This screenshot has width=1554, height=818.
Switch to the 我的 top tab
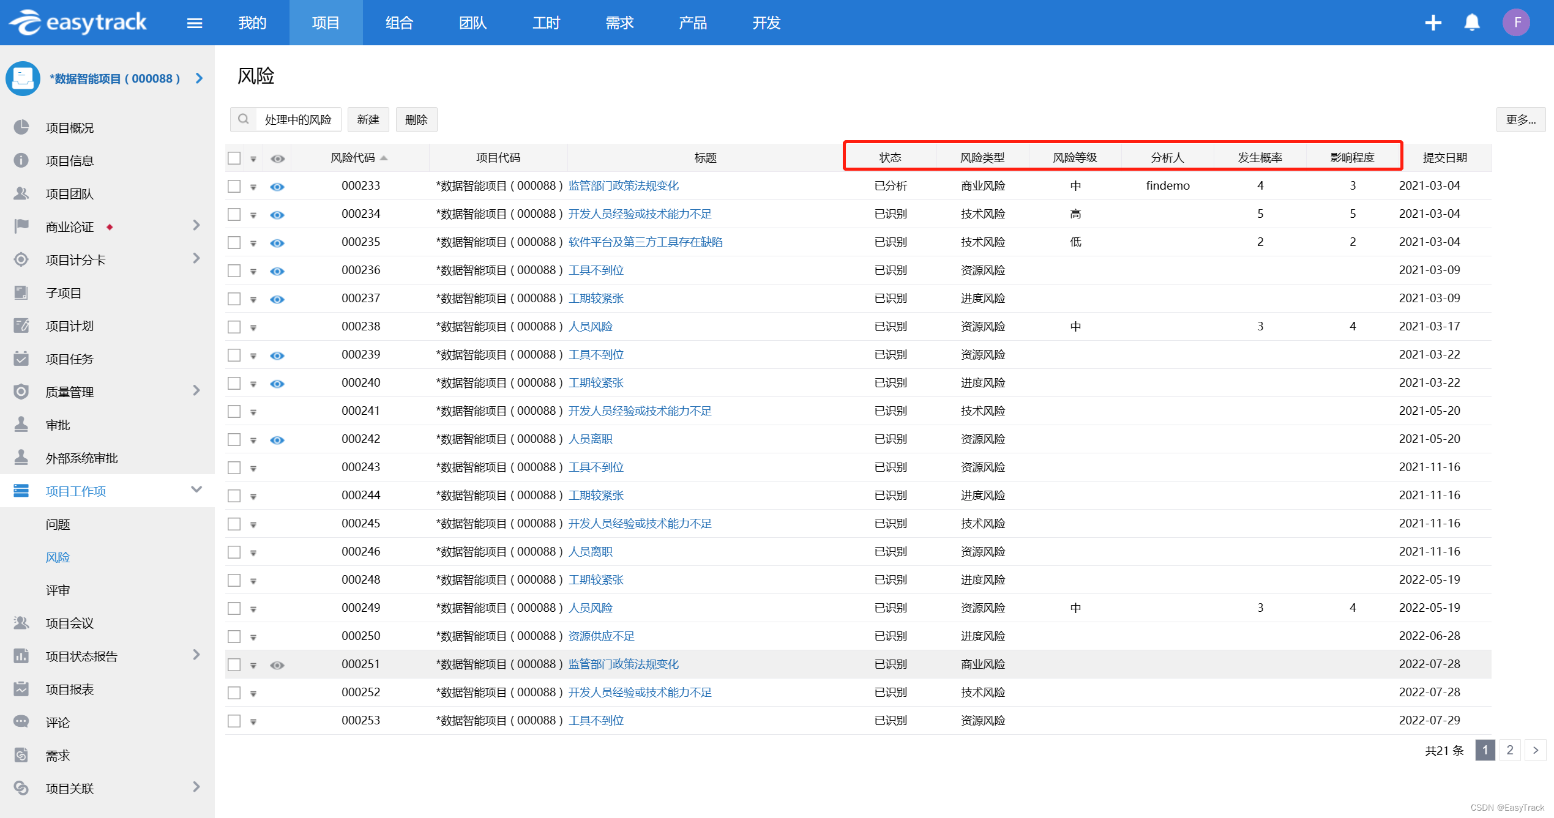pos(252,23)
